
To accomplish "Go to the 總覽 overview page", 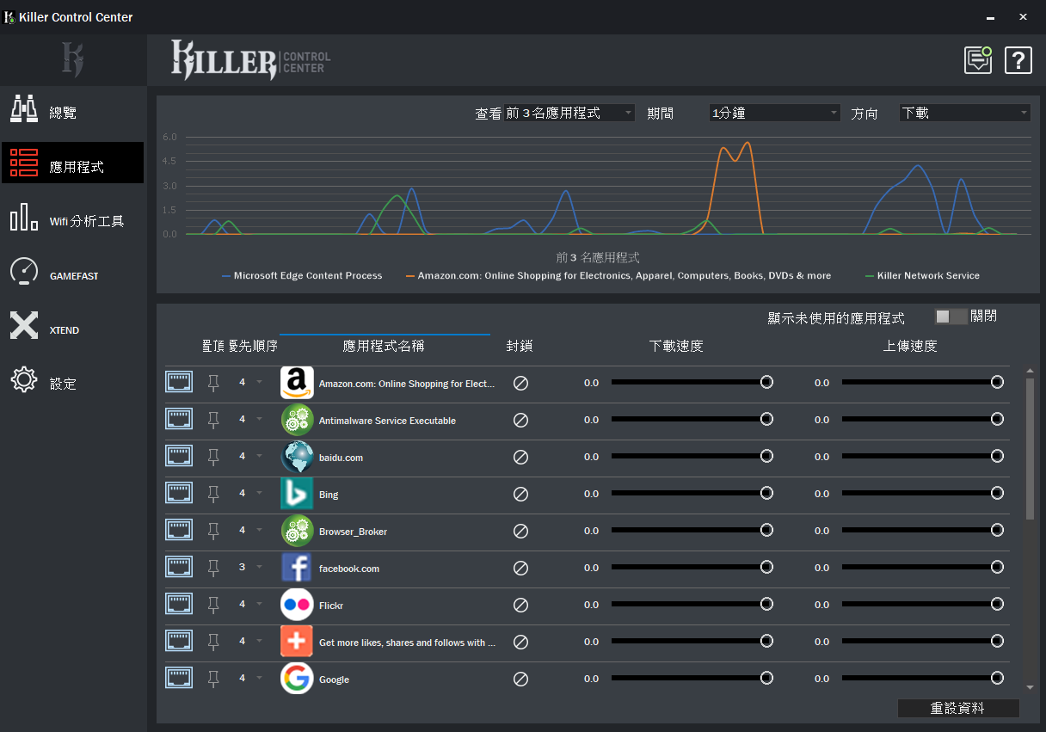I will coord(72,112).
